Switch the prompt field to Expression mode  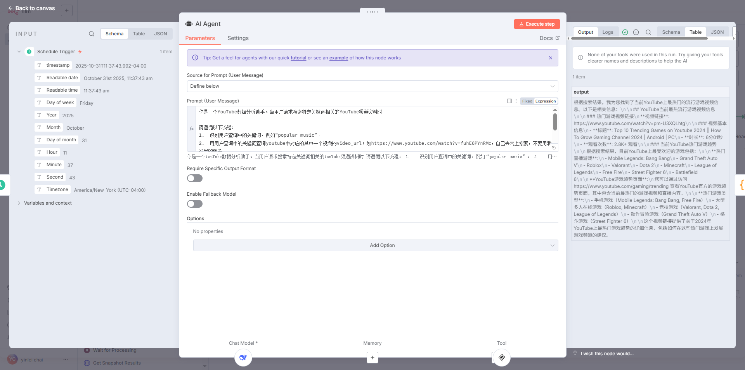click(546, 101)
